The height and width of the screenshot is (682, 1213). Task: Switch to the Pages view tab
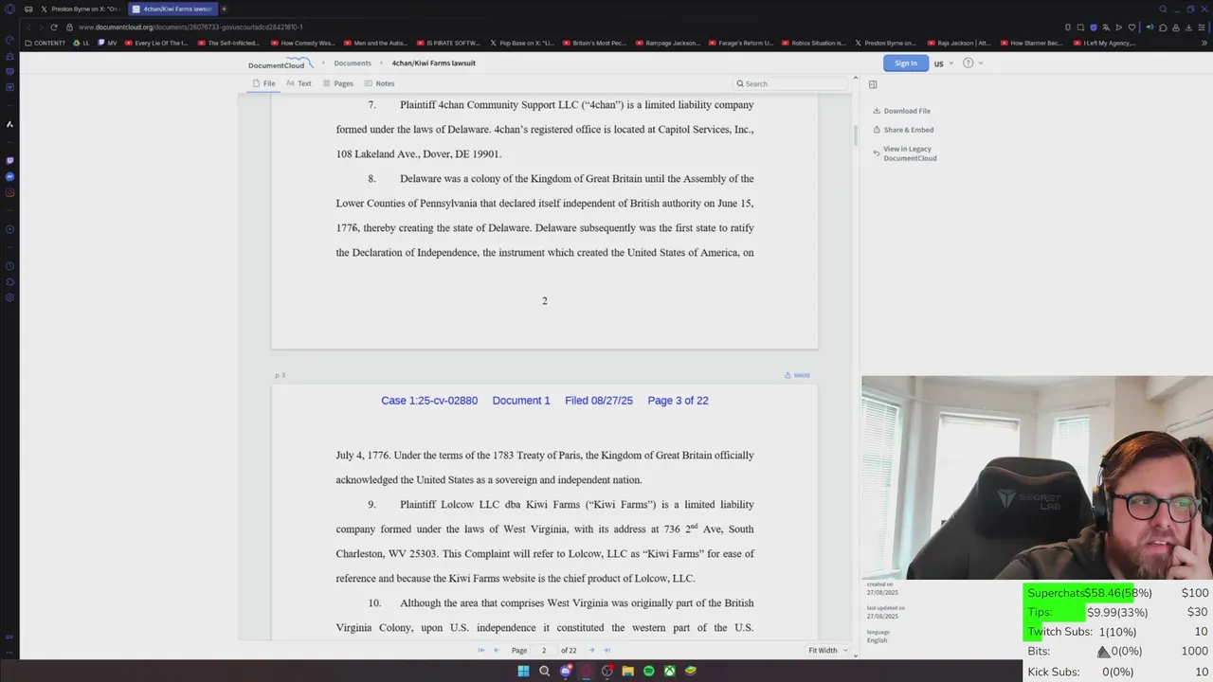337,83
